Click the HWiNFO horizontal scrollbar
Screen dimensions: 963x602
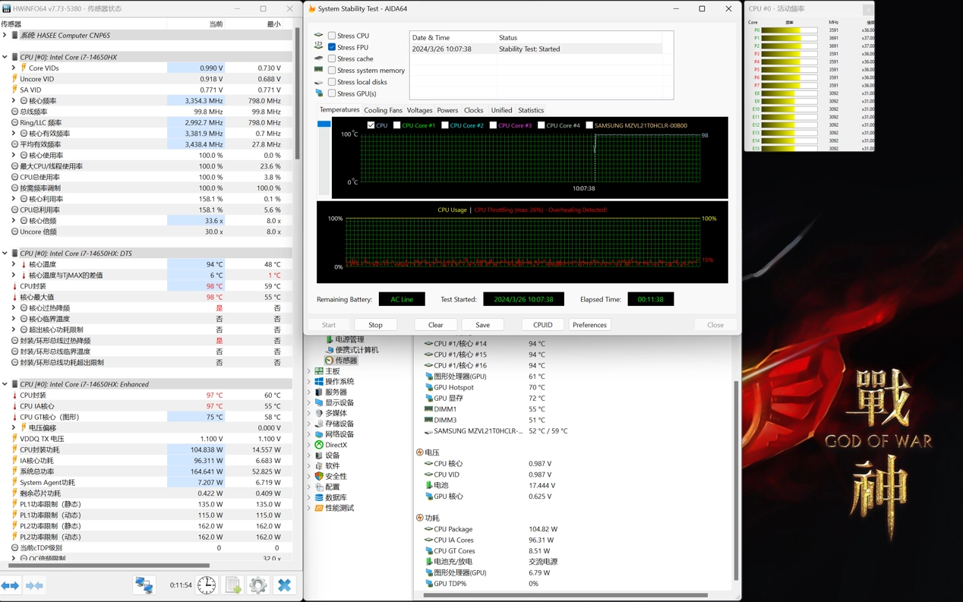(109, 566)
